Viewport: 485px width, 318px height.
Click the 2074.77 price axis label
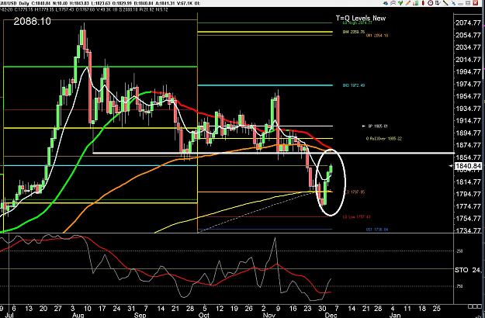click(468, 22)
